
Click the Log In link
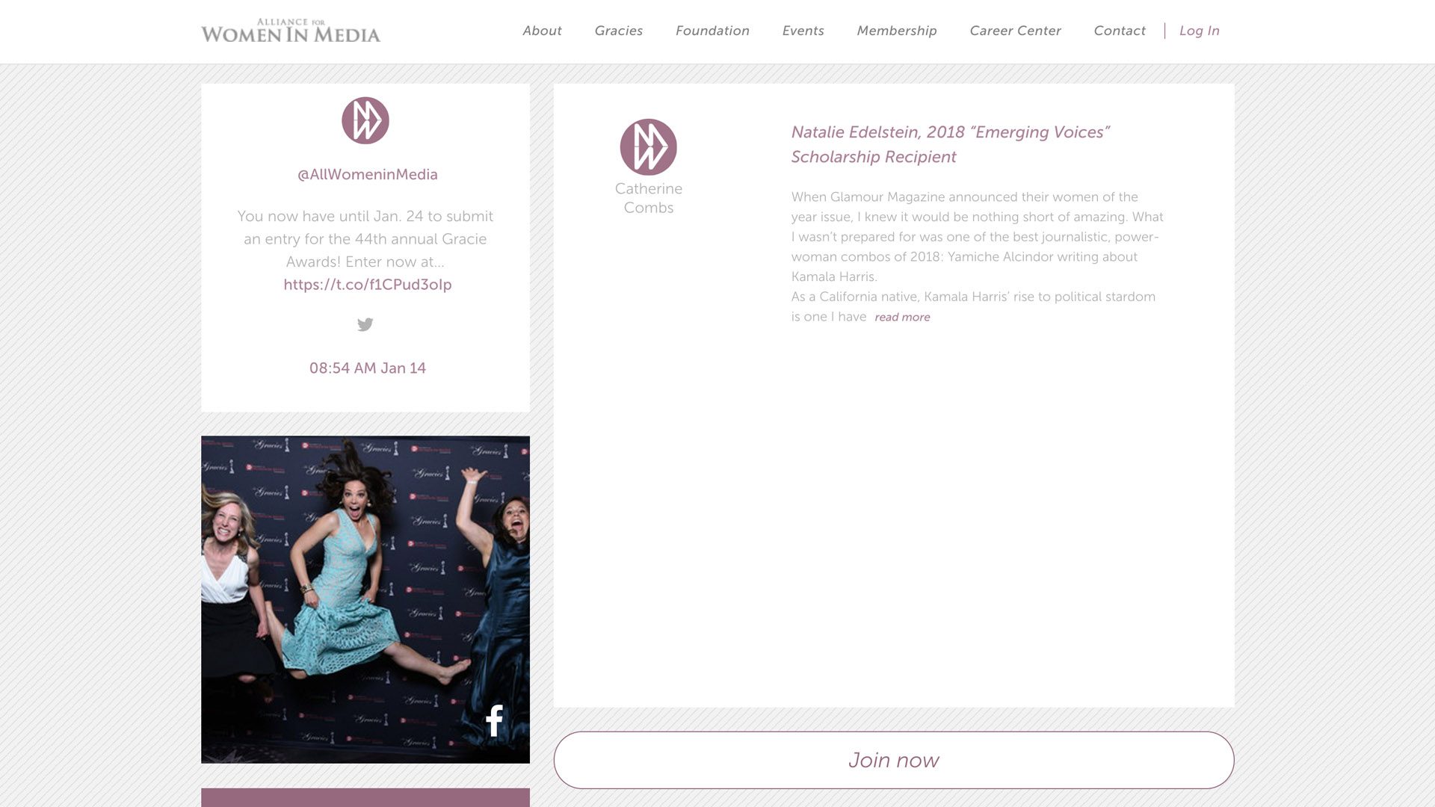[x=1199, y=31]
